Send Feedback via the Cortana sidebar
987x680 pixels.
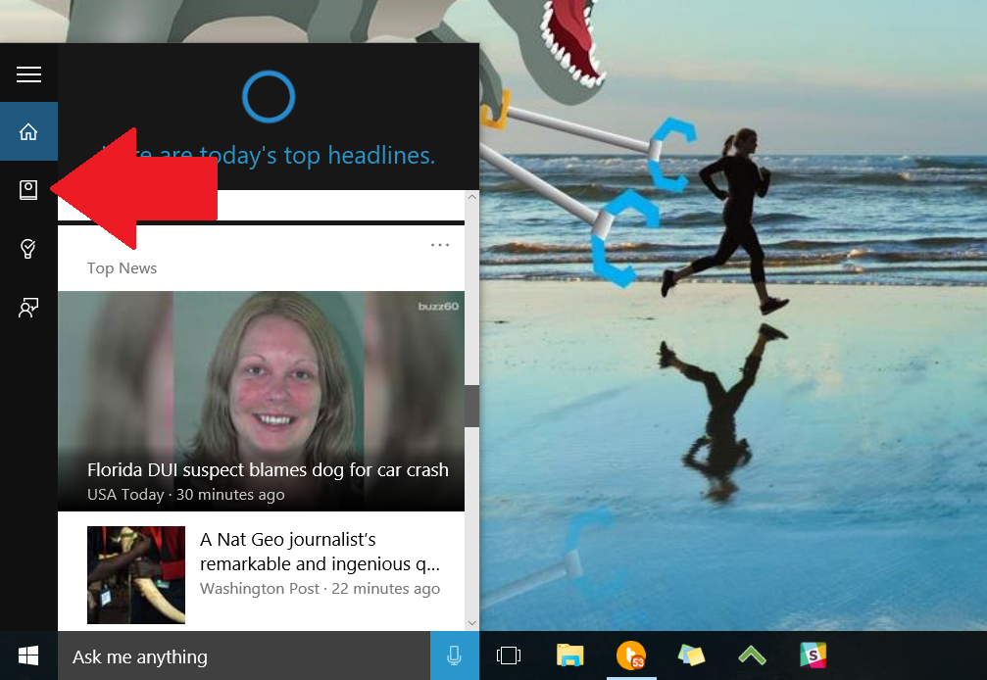point(28,308)
